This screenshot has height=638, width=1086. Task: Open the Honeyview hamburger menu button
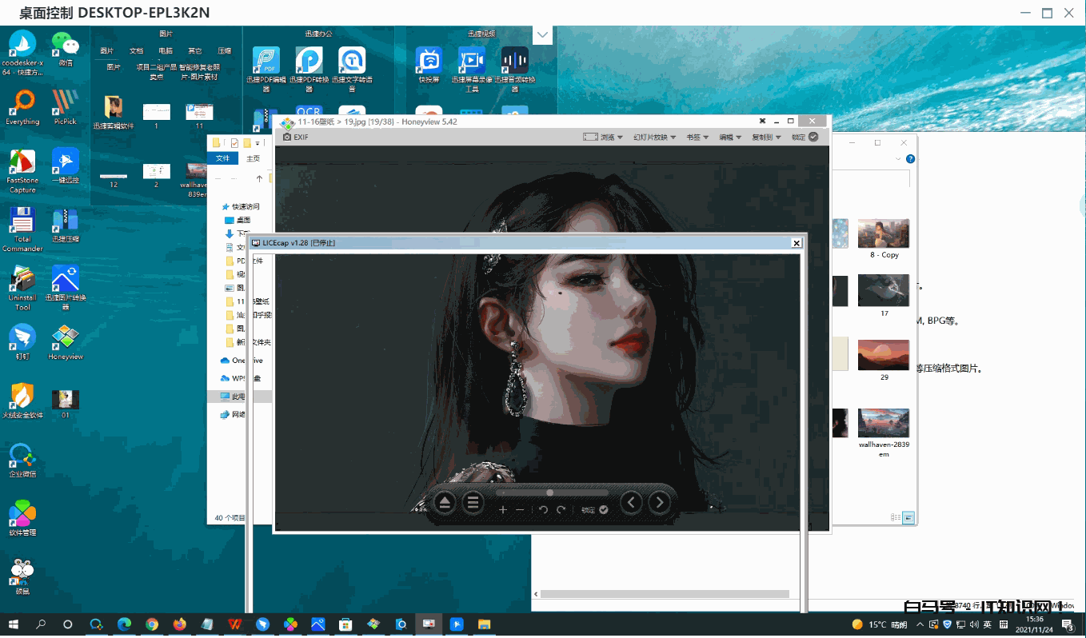[473, 503]
